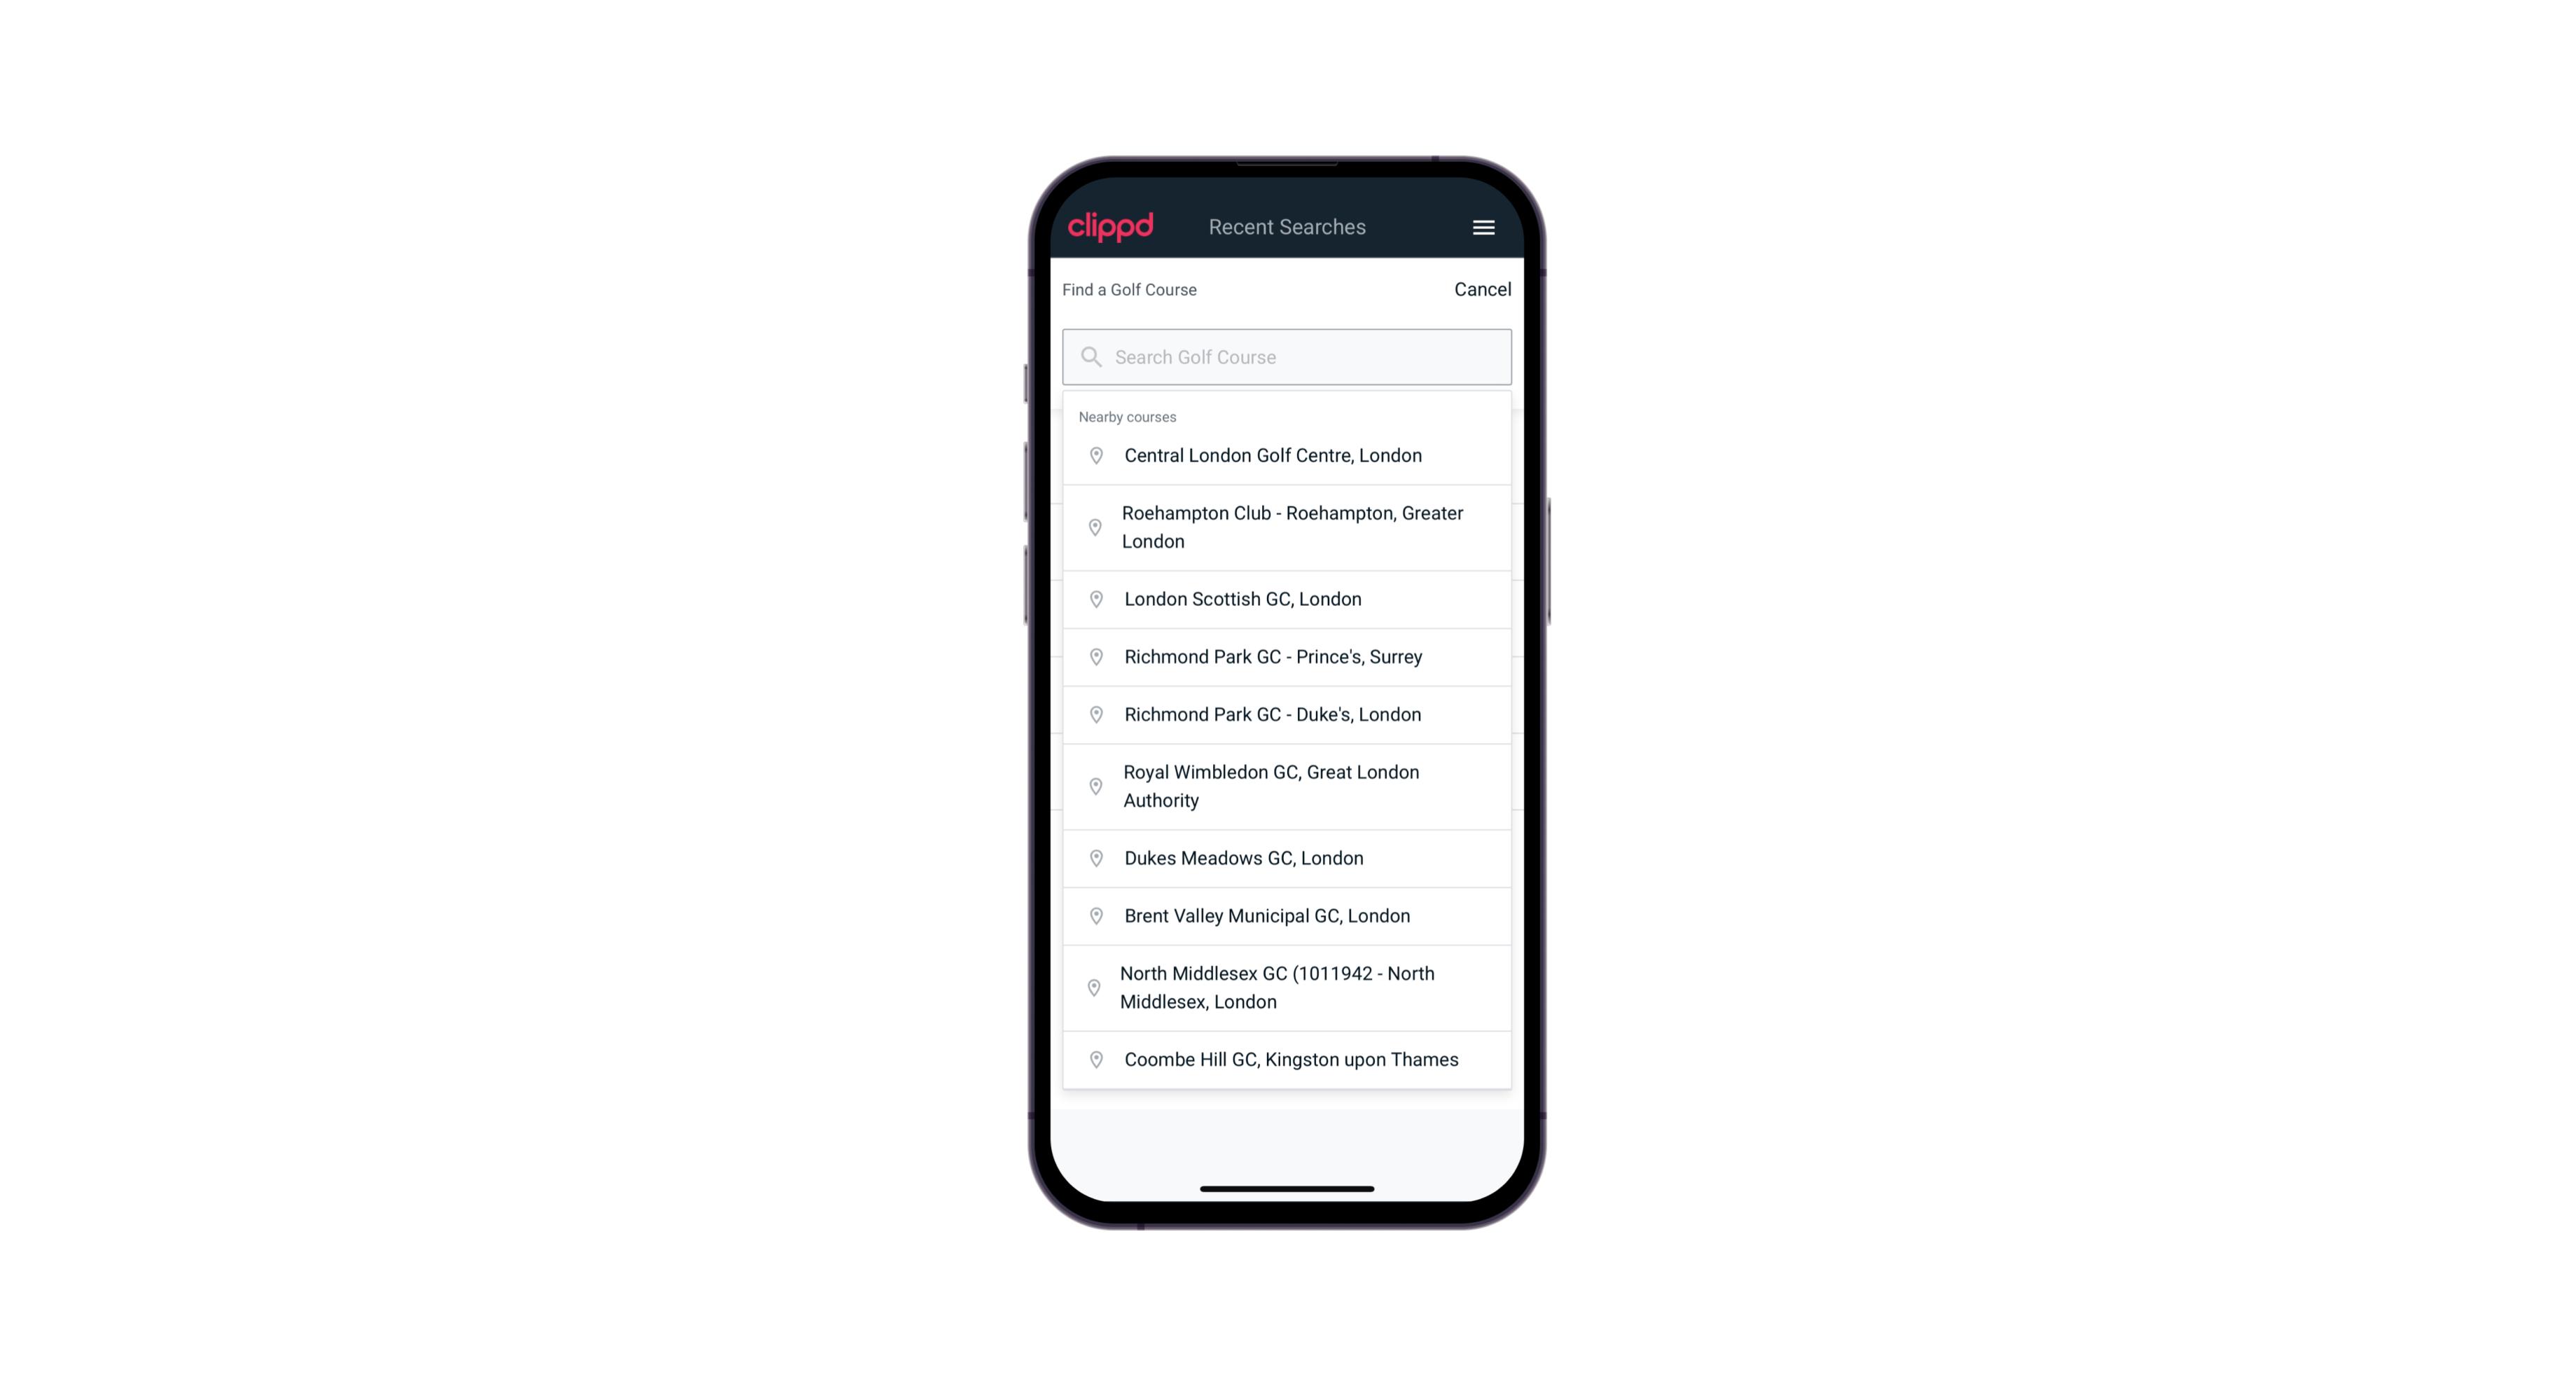The image size is (2576, 1386).
Task: Click the Search Golf Course input field
Action: pyautogui.click(x=1287, y=355)
